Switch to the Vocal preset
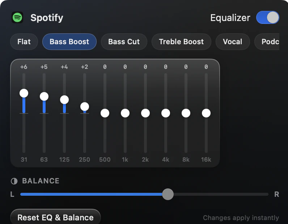Image resolution: width=288 pixels, height=224 pixels. (233, 42)
